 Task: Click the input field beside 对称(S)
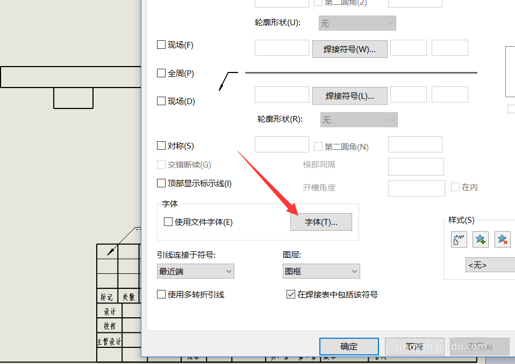click(282, 144)
